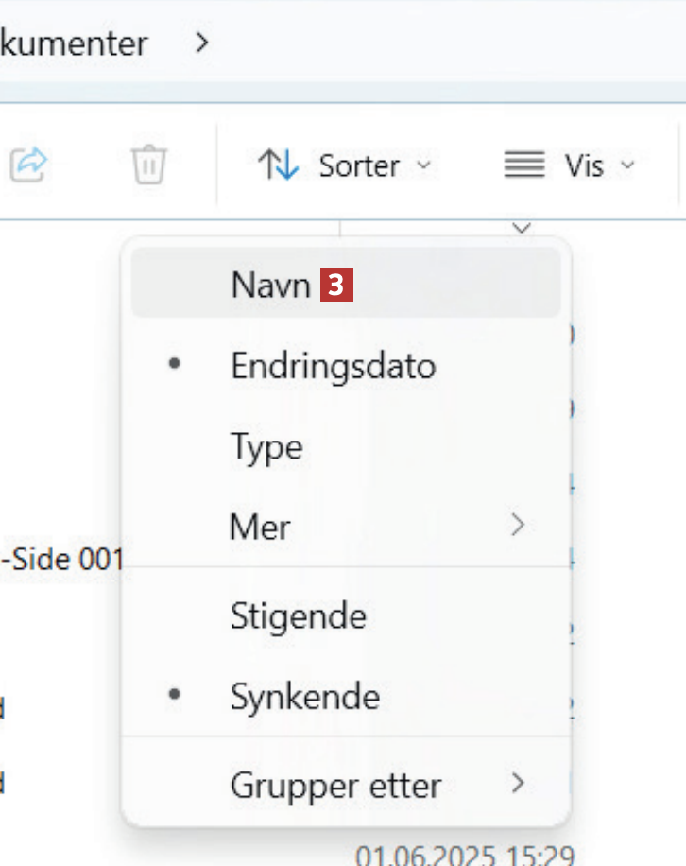Click the column header chevron above the menu
686x866 pixels.
coord(521,228)
